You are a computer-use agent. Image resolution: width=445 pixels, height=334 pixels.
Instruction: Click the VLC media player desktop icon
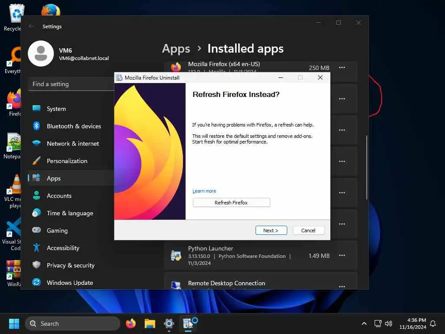pos(13,191)
